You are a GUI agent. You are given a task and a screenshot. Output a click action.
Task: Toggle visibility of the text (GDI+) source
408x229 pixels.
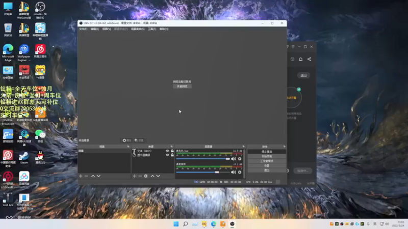coord(167,151)
